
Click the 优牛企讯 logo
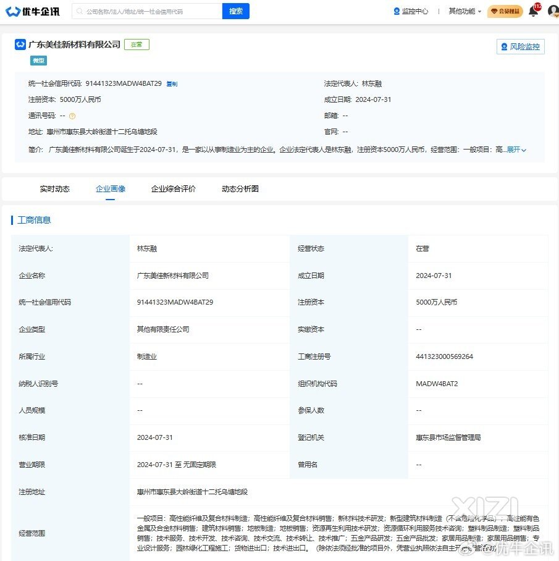33,12
